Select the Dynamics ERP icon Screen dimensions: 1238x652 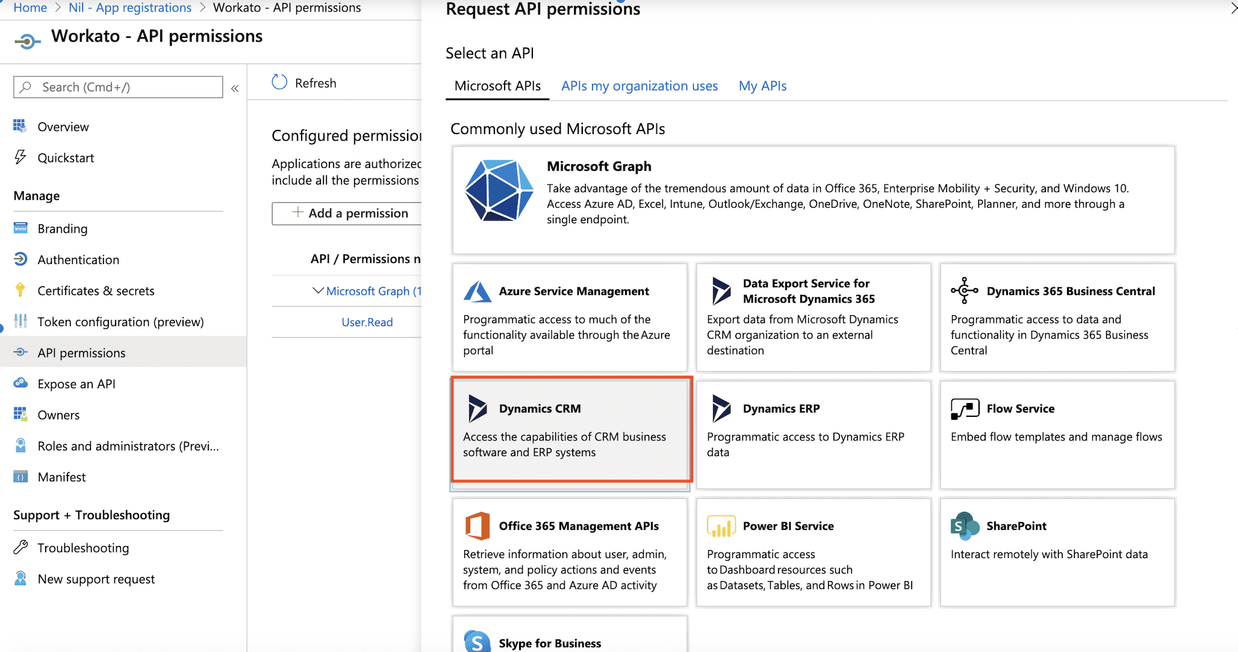pos(721,408)
